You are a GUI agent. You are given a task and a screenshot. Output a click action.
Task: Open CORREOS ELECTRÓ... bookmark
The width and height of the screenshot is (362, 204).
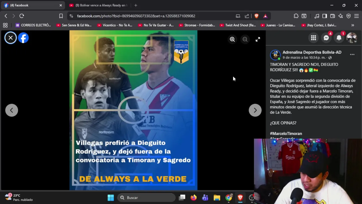[33, 25]
